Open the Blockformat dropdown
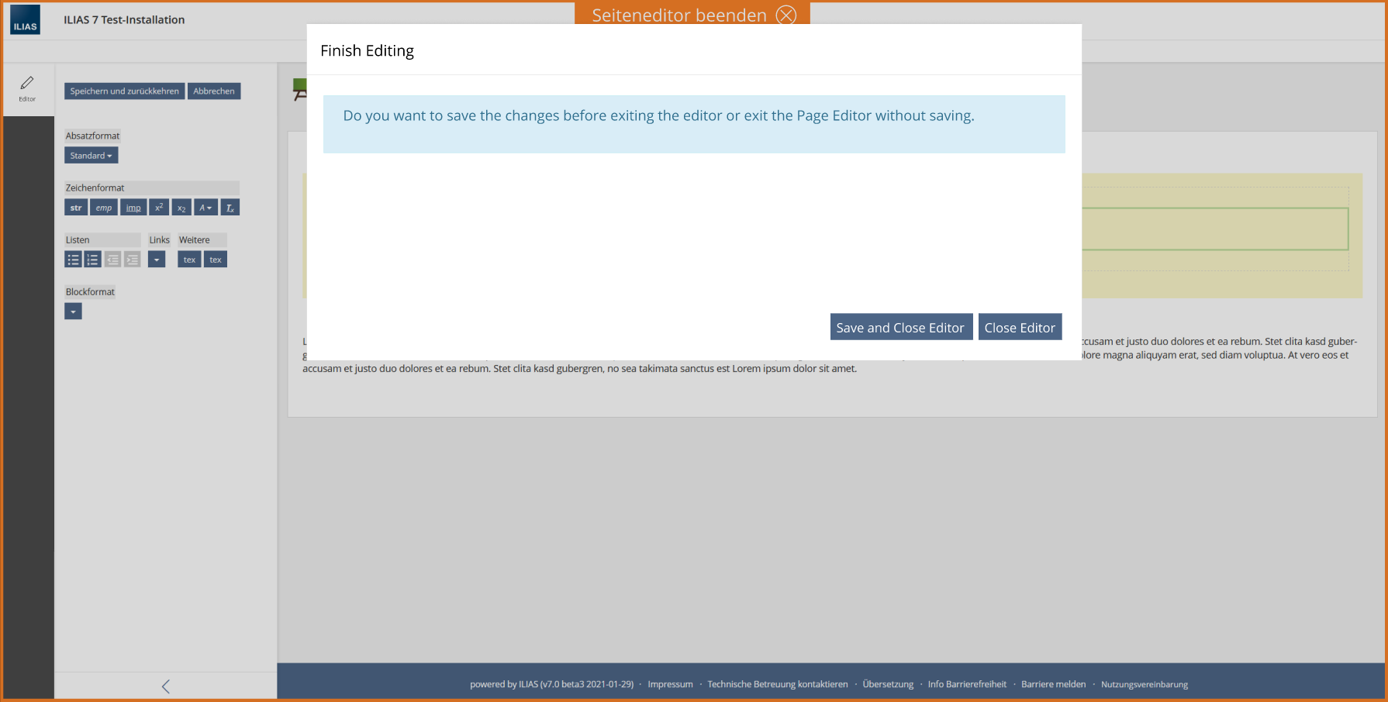Image resolution: width=1388 pixels, height=702 pixels. tap(73, 311)
